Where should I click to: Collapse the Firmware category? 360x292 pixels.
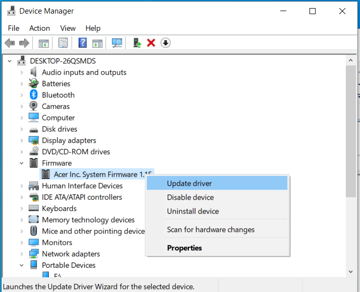(22, 163)
